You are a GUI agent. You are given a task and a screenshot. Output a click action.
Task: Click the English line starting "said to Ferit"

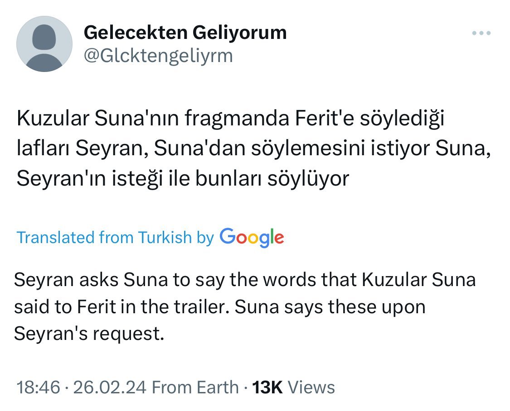point(220,307)
